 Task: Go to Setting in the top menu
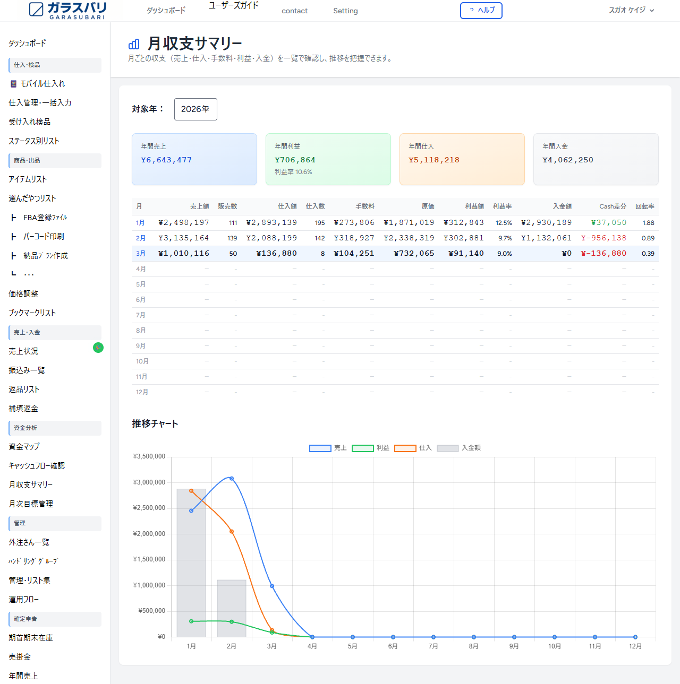pyautogui.click(x=345, y=11)
